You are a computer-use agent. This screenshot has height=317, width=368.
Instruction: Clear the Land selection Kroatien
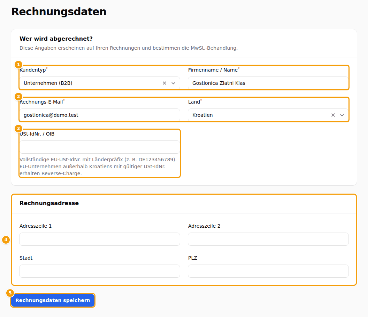coord(333,115)
